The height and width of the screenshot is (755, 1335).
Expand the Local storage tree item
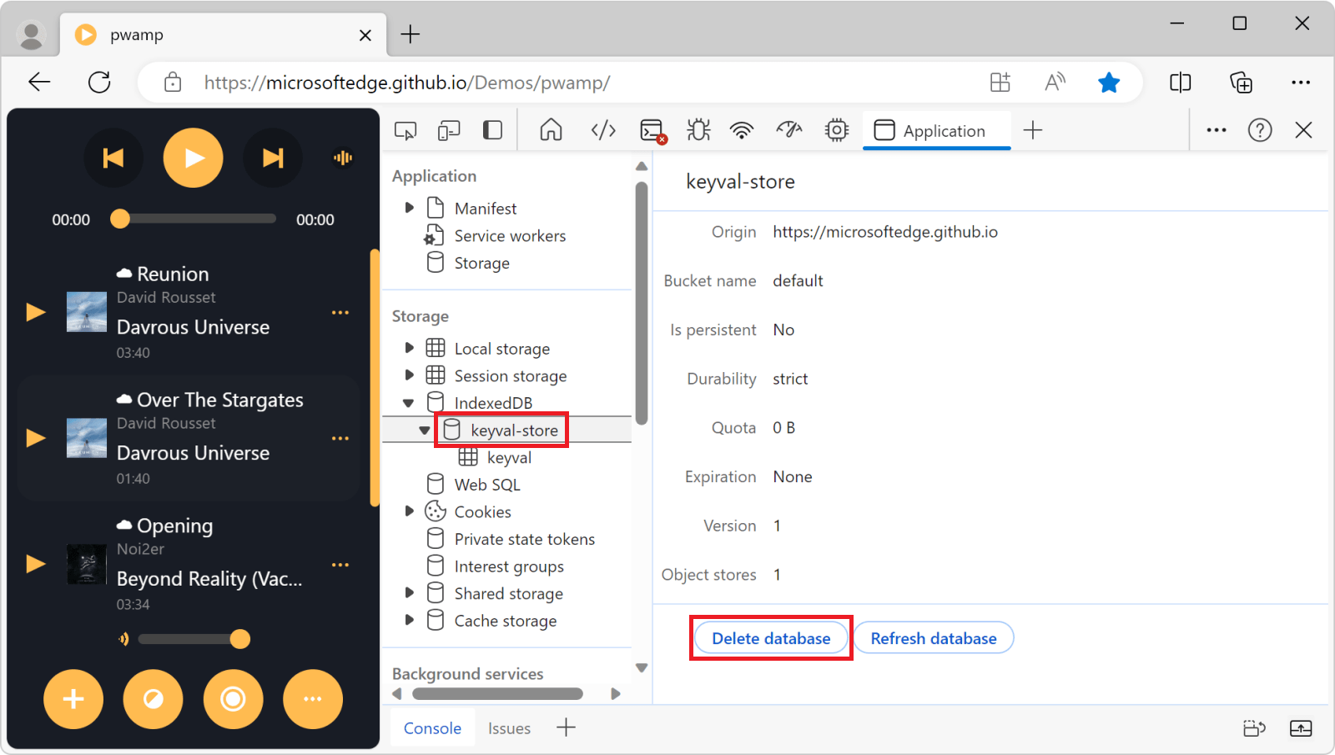coord(409,348)
